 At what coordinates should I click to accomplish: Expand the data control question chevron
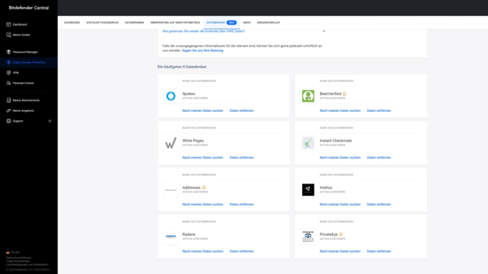[324, 31]
